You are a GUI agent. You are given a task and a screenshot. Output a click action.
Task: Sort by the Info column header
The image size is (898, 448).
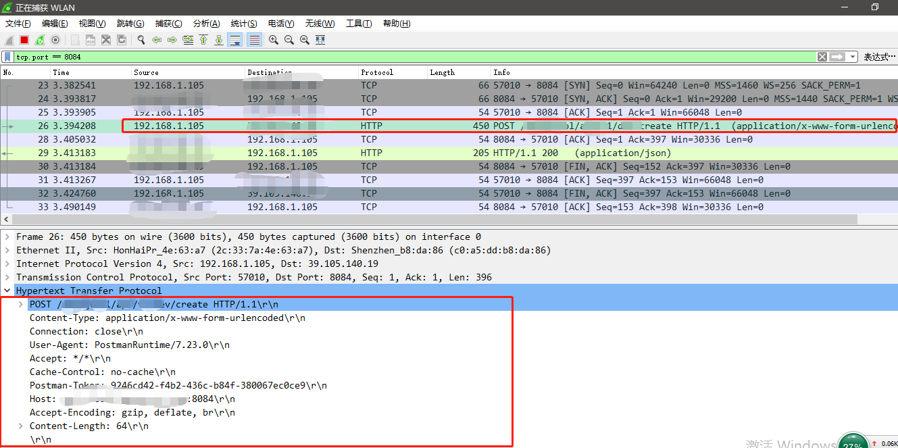[694, 72]
